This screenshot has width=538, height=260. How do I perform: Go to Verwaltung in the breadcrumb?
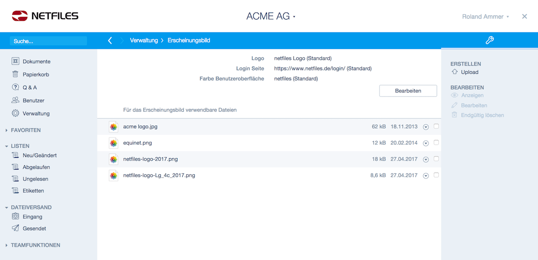(x=144, y=40)
